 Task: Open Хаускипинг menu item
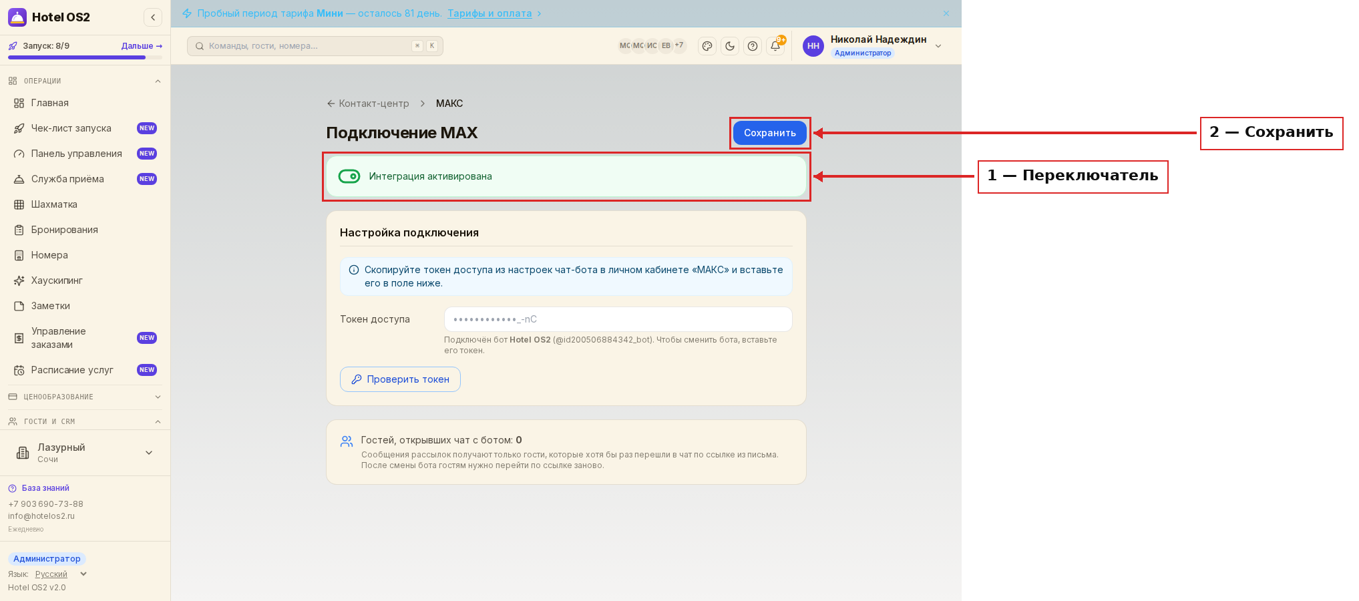(x=85, y=280)
